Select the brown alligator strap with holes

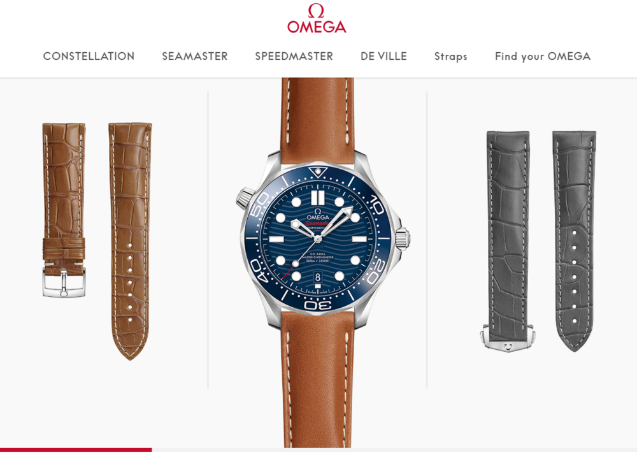[130, 242]
